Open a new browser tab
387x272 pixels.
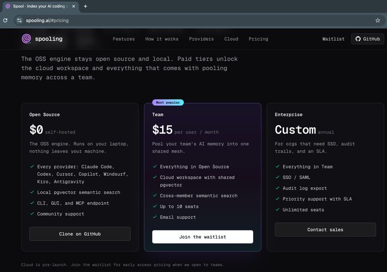(85, 6)
